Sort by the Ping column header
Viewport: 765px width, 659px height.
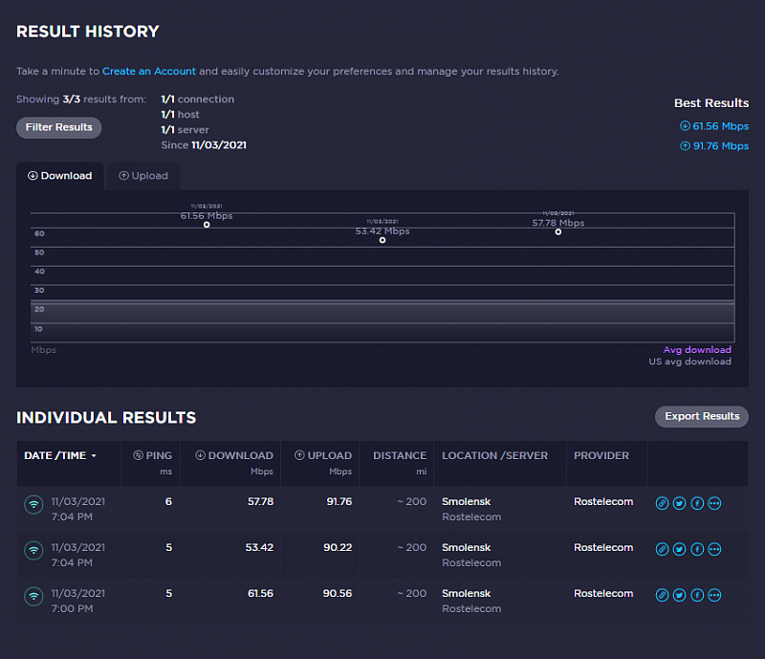[153, 456]
